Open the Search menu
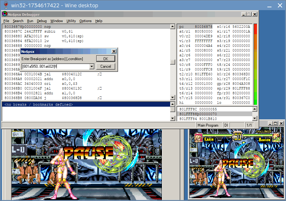The image size is (286, 201). (x=18, y=21)
